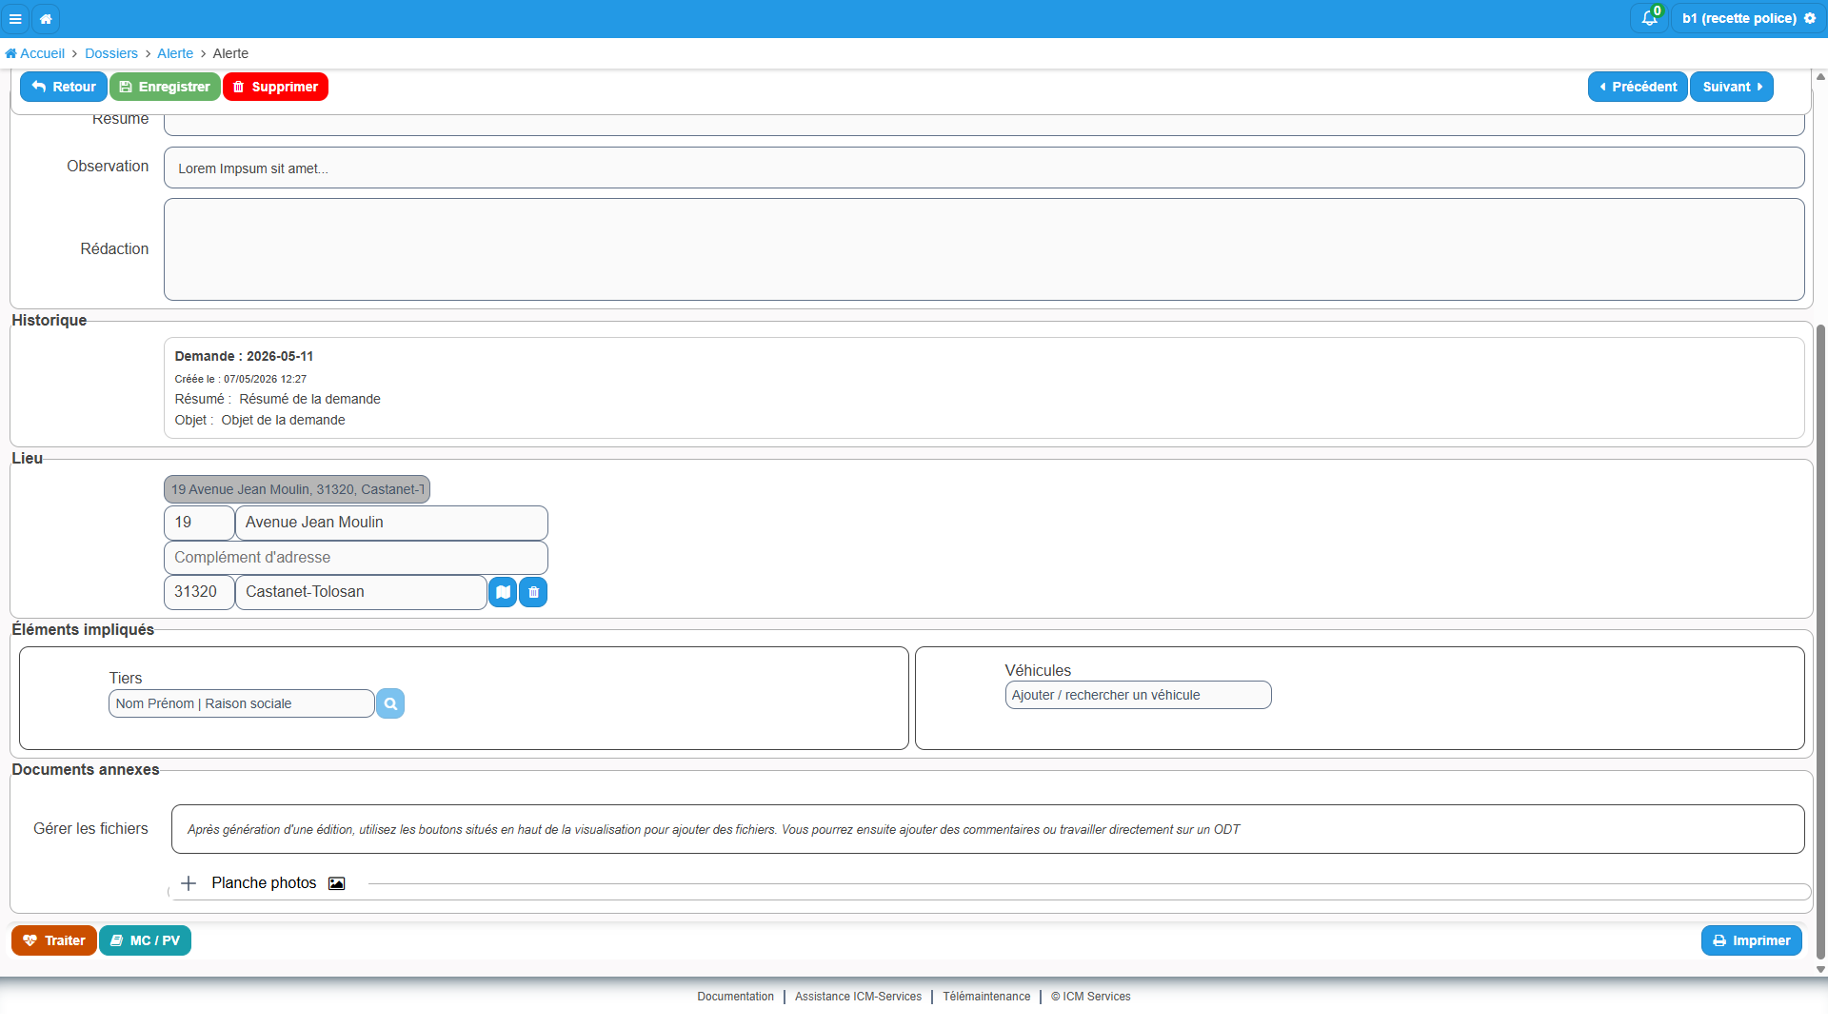The width and height of the screenshot is (1828, 1028).
Task: Focus the Observation text field
Action: (x=984, y=168)
